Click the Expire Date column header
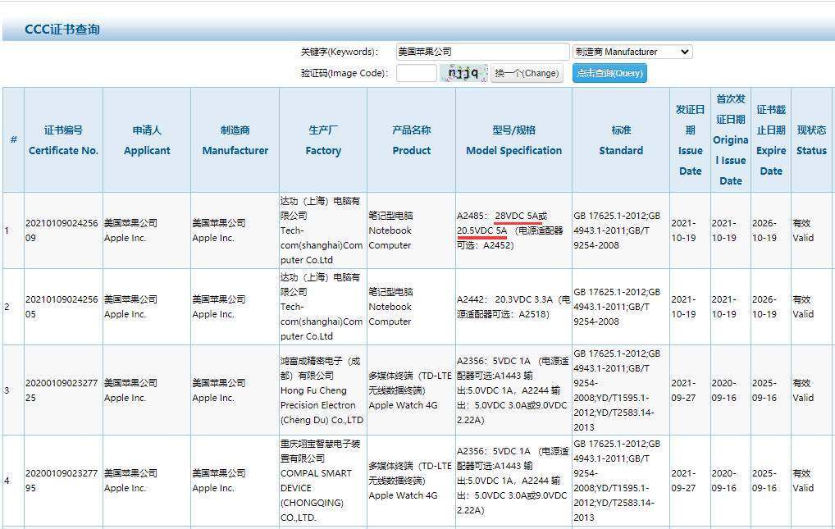Screen dimensions: 835x529 771,140
